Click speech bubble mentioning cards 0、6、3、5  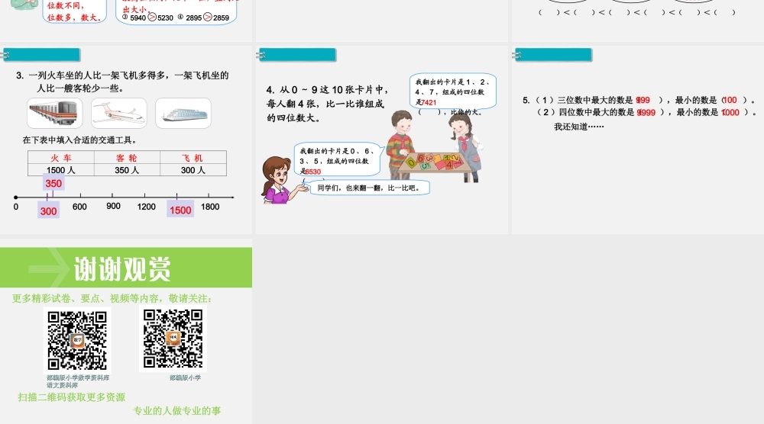coord(337,160)
